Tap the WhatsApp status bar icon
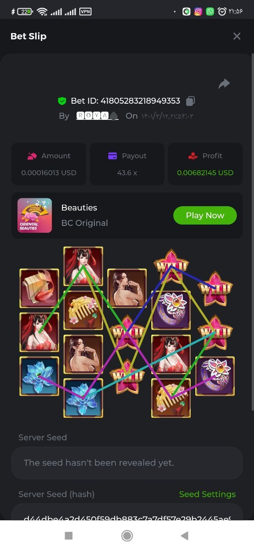 pyautogui.click(x=210, y=11)
